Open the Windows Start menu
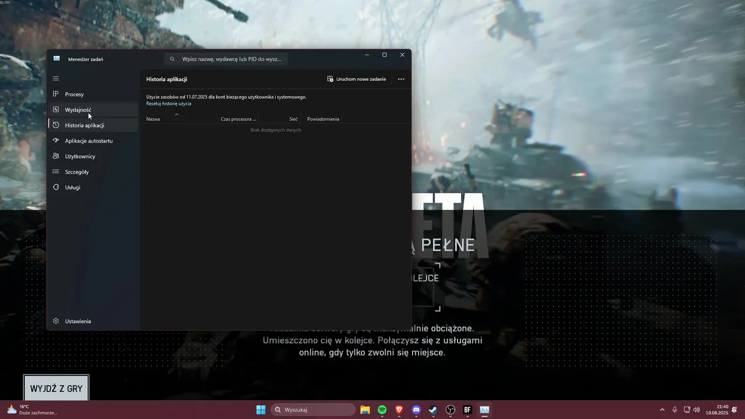Viewport: 745px width, 419px height. coord(261,410)
